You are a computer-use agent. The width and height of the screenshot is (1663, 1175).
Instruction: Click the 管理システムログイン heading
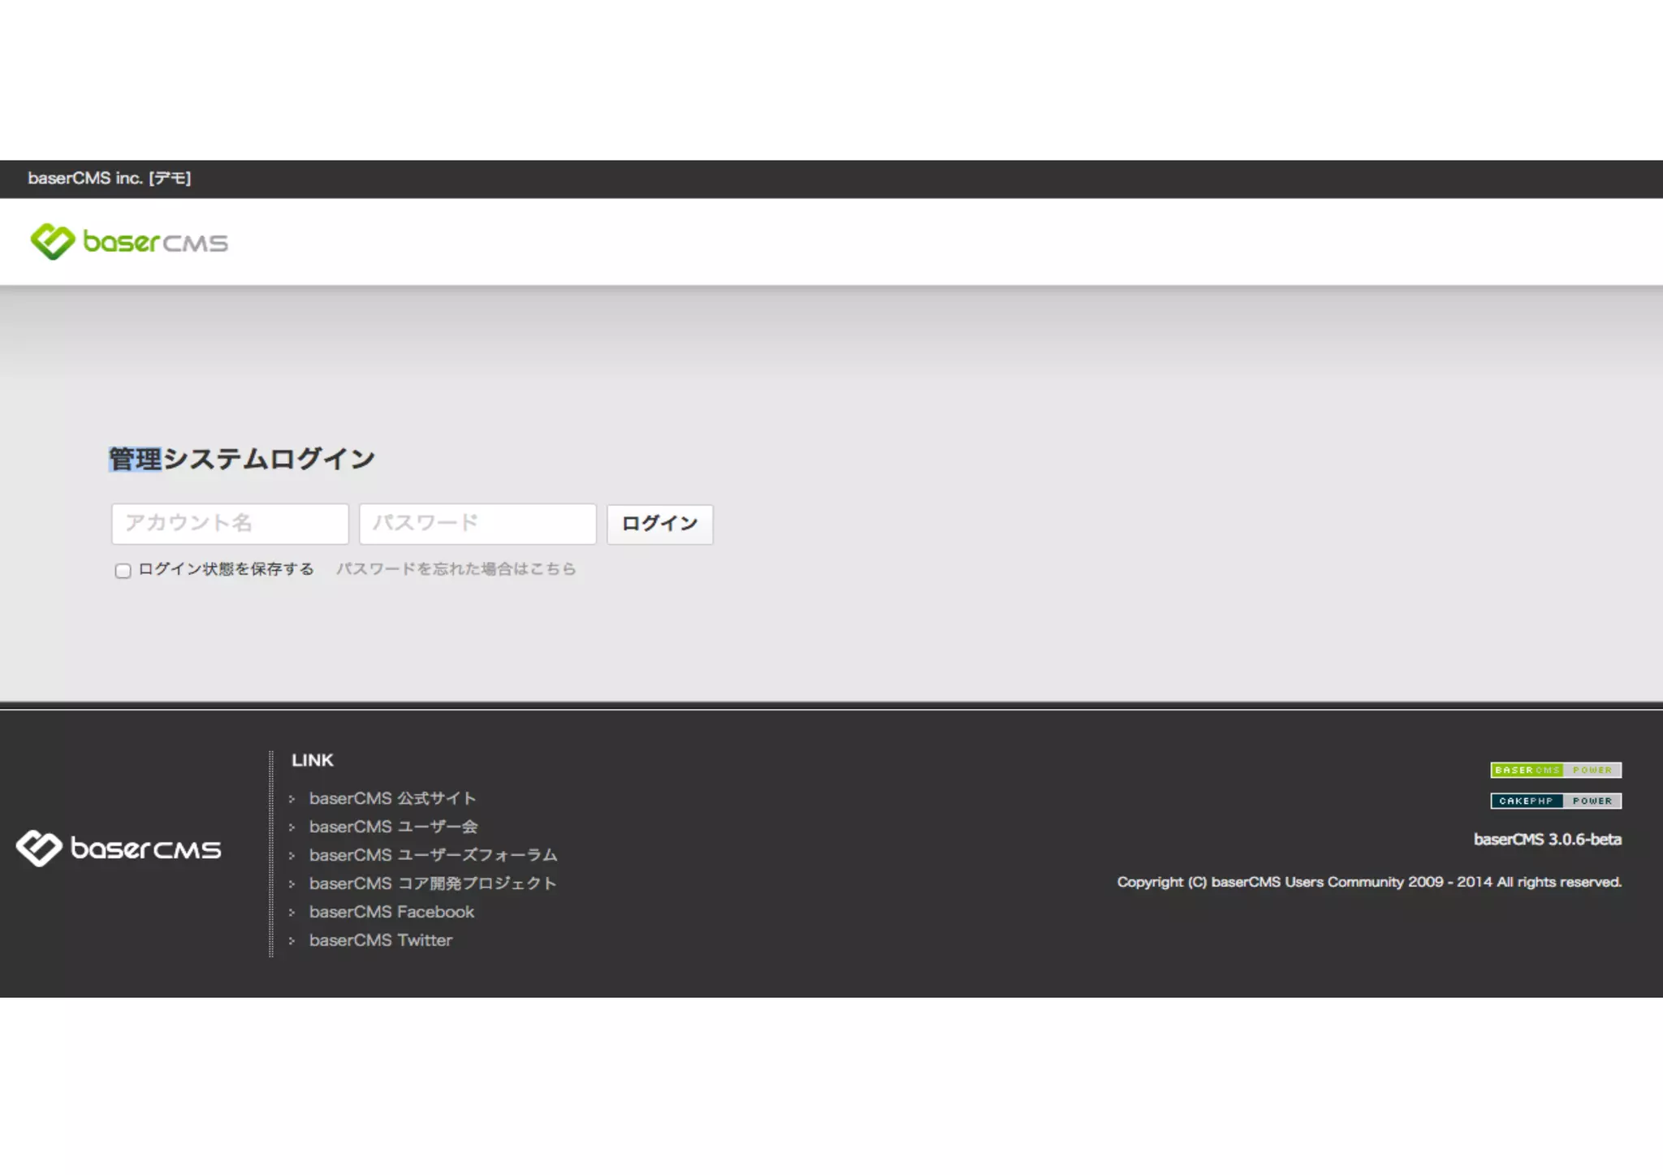point(242,459)
